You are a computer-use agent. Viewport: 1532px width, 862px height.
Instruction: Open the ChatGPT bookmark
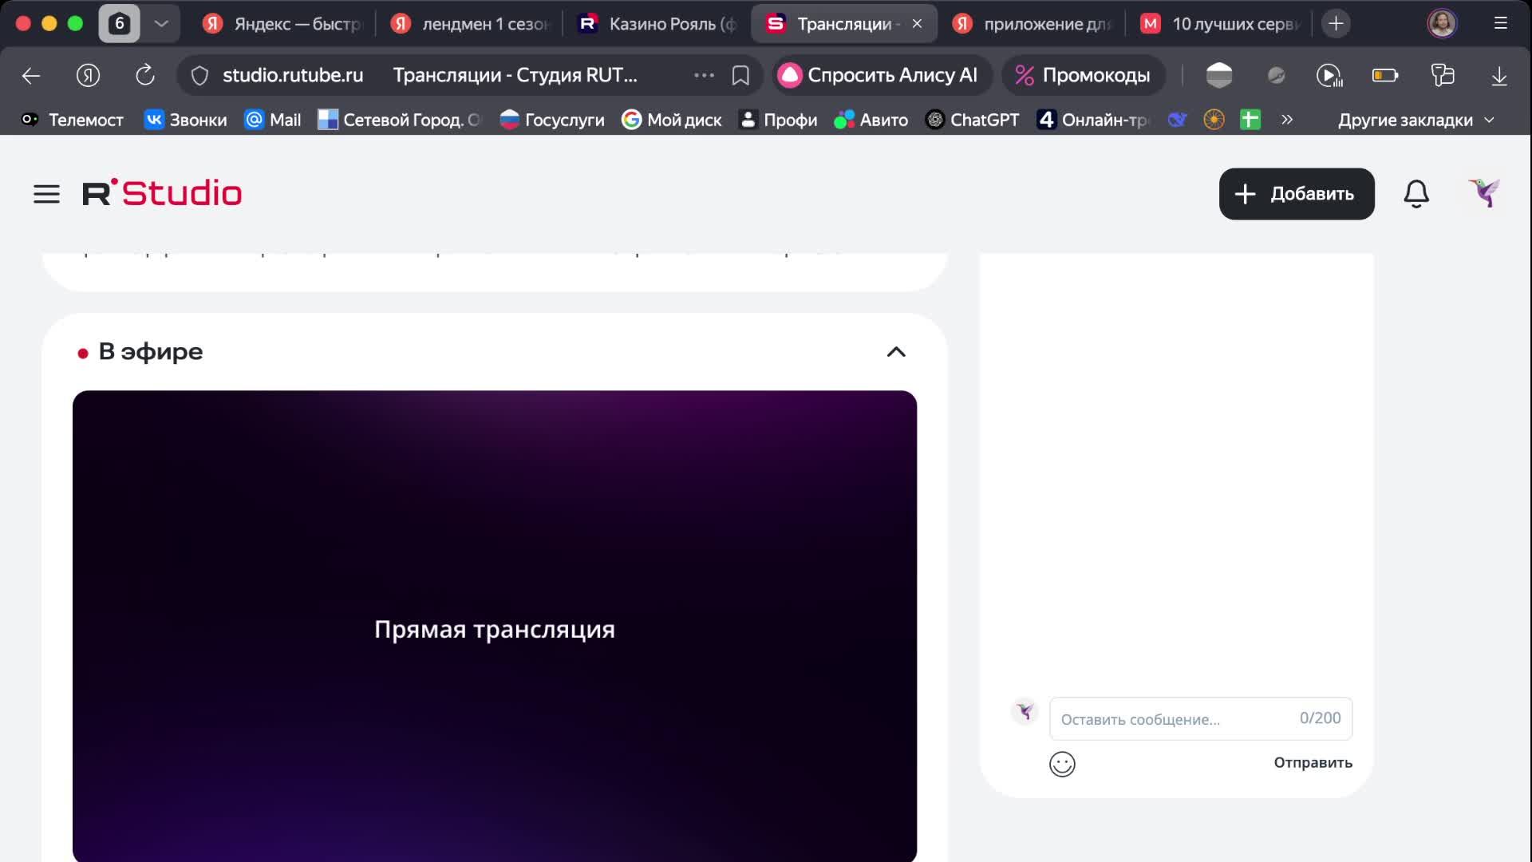click(x=972, y=119)
